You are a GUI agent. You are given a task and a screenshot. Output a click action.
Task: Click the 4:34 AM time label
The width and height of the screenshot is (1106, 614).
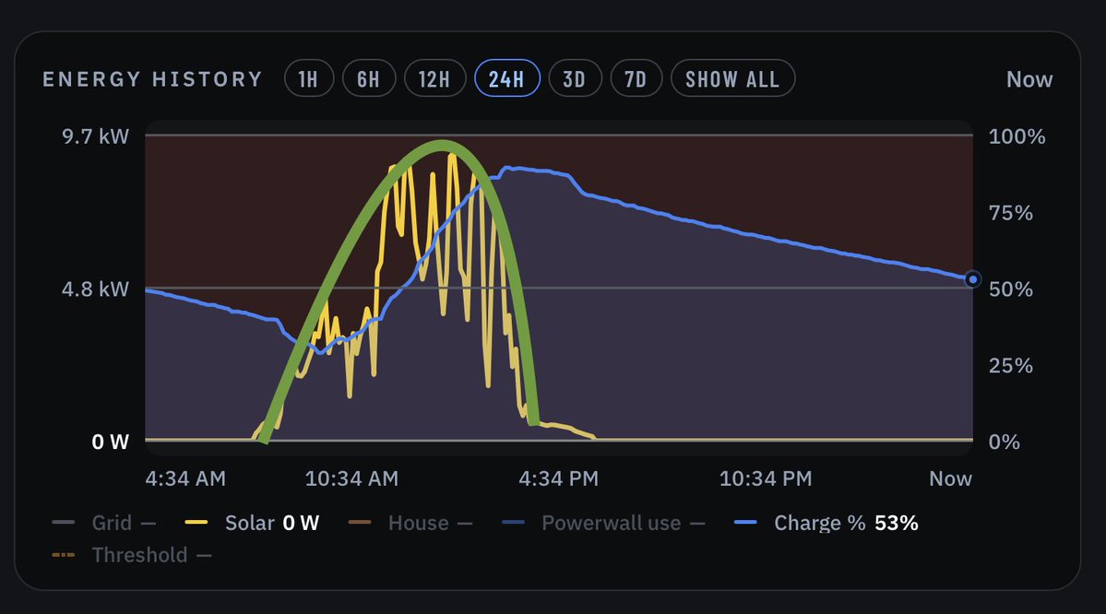[185, 478]
